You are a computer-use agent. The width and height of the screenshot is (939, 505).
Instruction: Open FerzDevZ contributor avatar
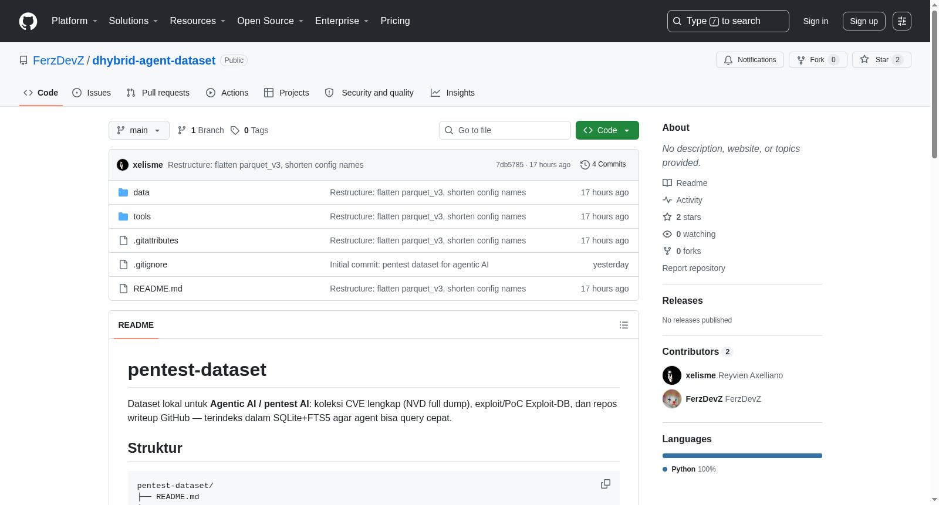(672, 399)
